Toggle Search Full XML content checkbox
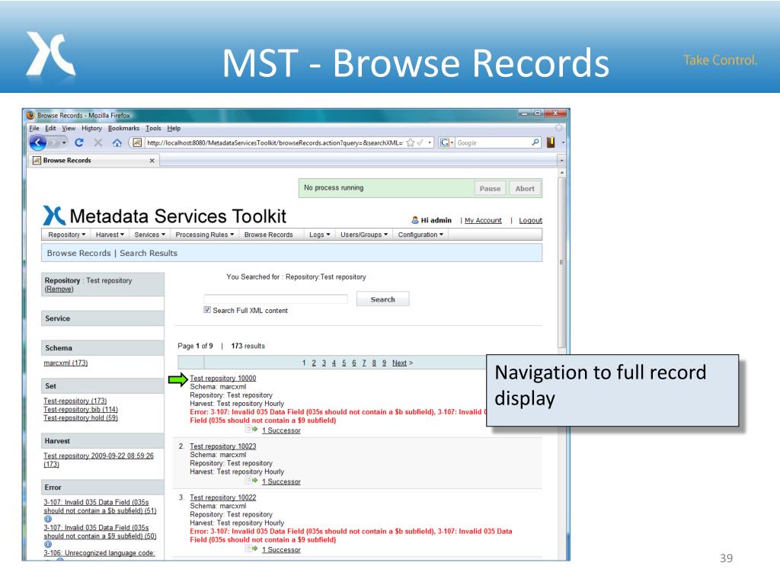The width and height of the screenshot is (780, 585). click(x=207, y=310)
